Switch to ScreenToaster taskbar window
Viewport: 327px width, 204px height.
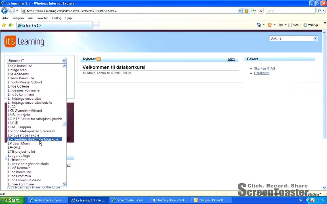pyautogui.click(x=129, y=200)
